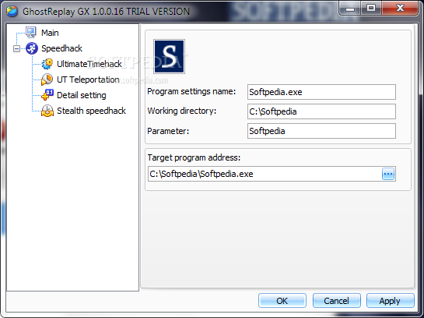
Task: Focus the Working directory field
Action: tap(321, 111)
